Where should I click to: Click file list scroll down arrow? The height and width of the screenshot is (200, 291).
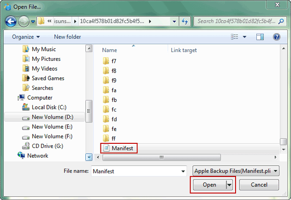tap(283, 149)
